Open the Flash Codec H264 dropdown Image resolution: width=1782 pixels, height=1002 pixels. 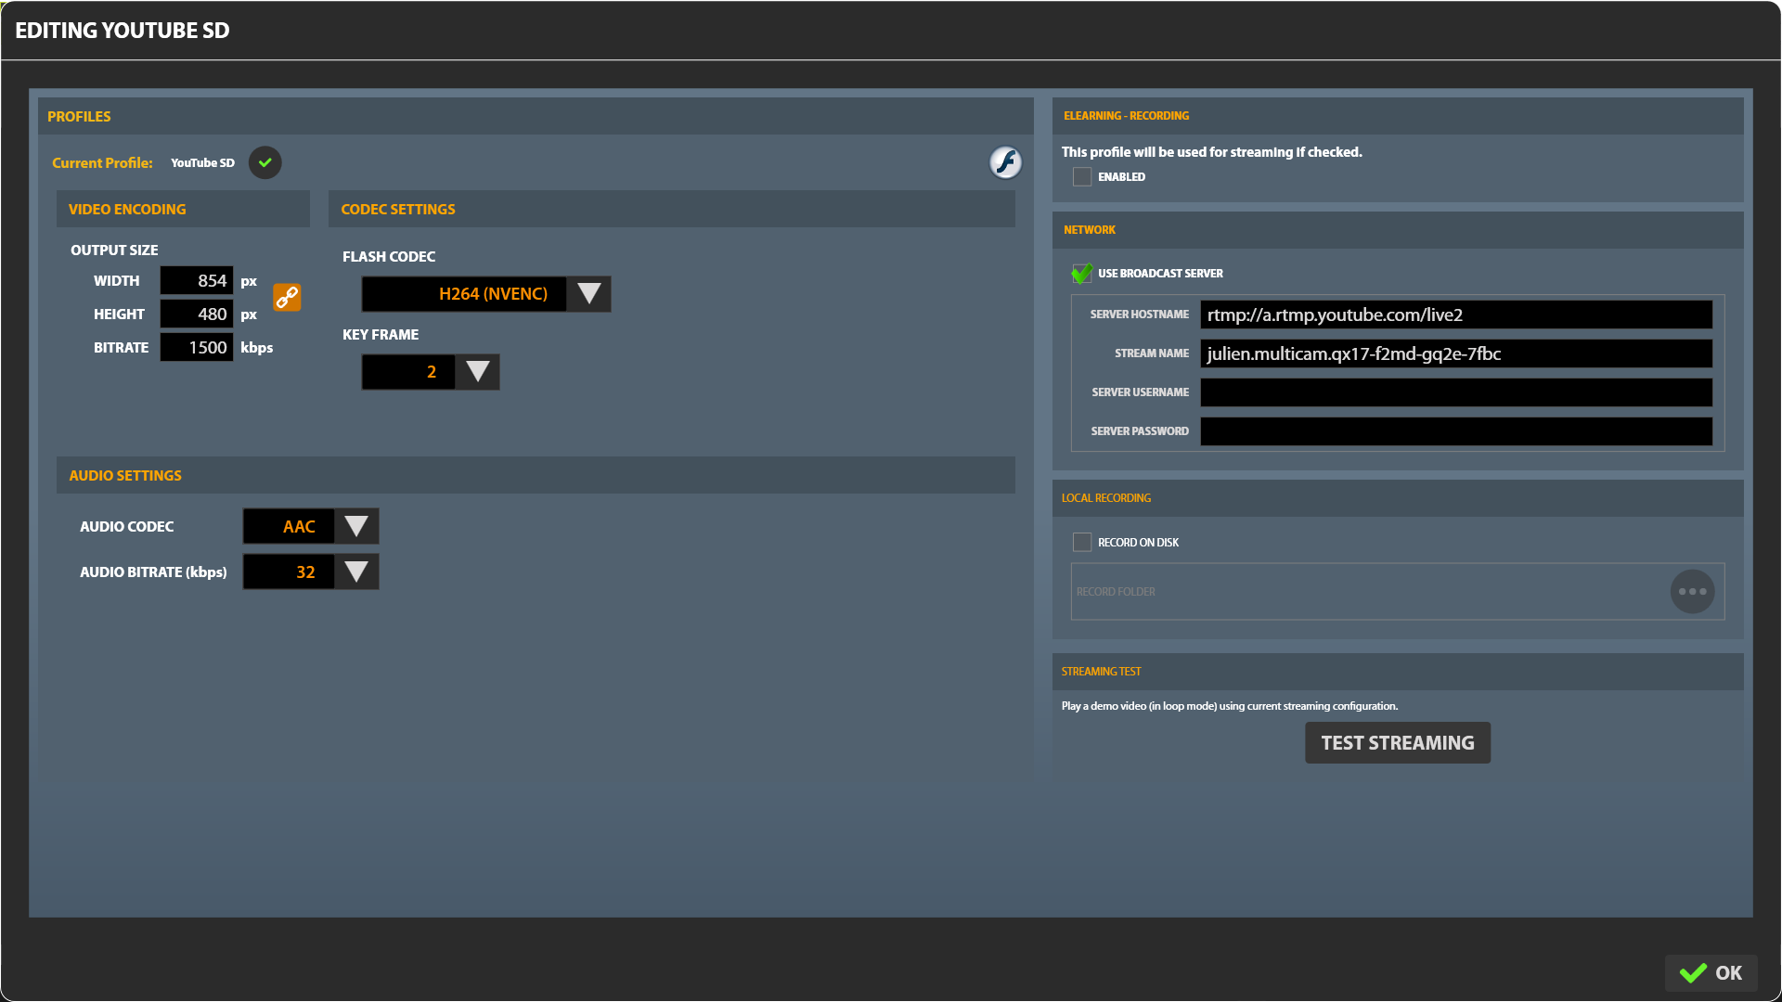click(x=588, y=294)
